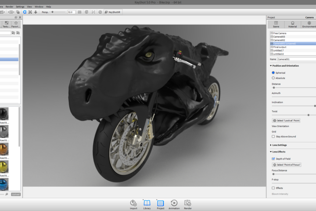316x211 pixels.
Task: Click the first folder icon by search field
Action: click(13, 33)
